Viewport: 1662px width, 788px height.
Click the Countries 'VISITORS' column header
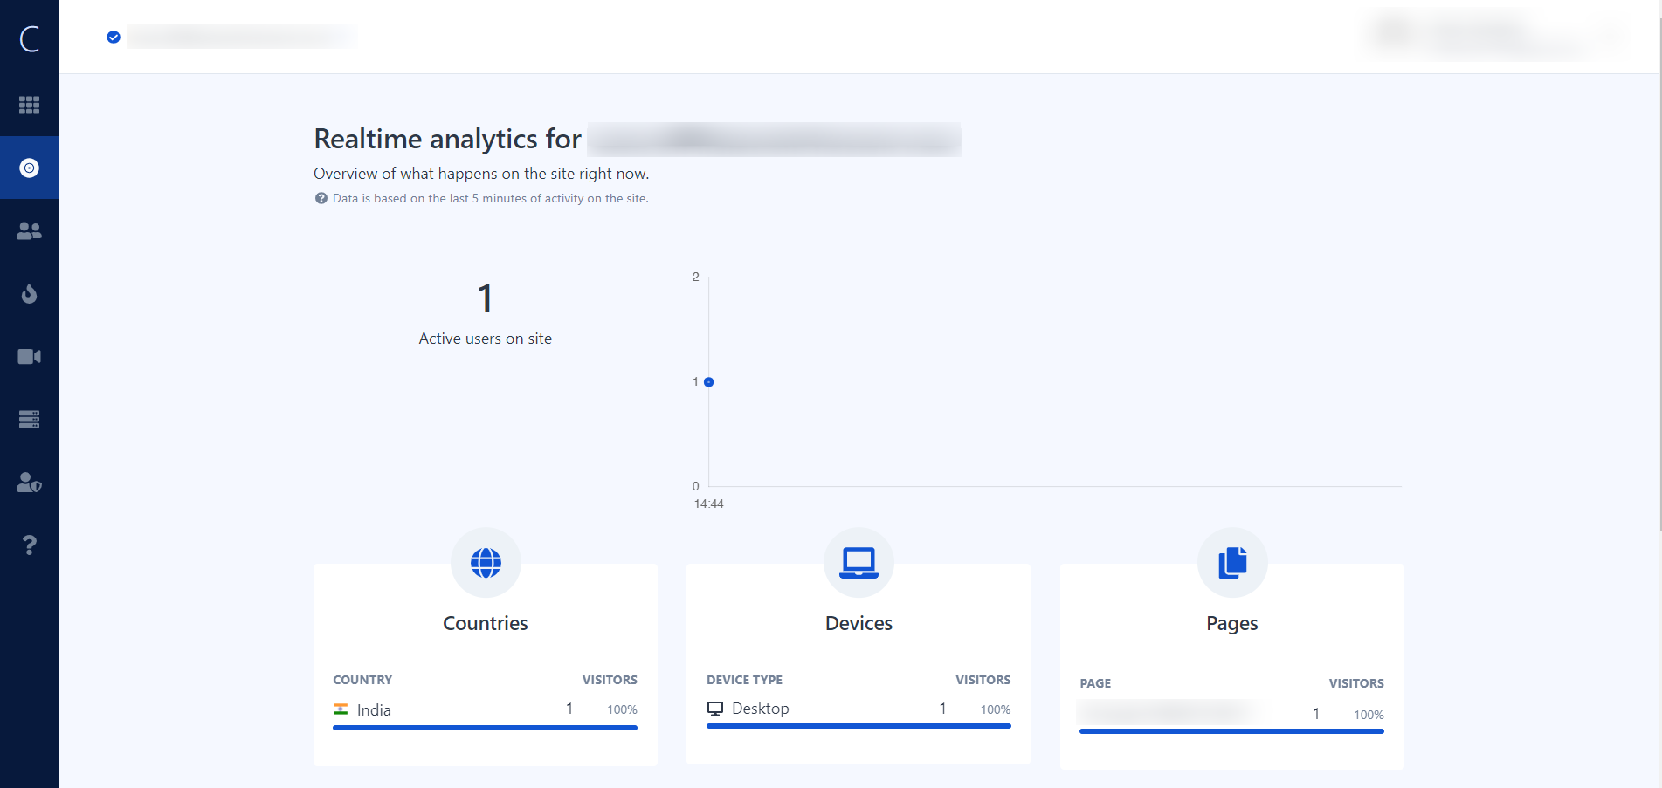click(610, 680)
